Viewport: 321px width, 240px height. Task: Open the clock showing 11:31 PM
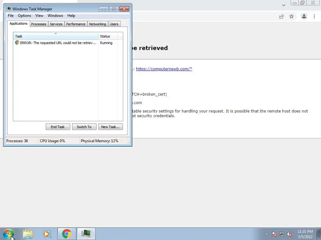pyautogui.click(x=305, y=234)
